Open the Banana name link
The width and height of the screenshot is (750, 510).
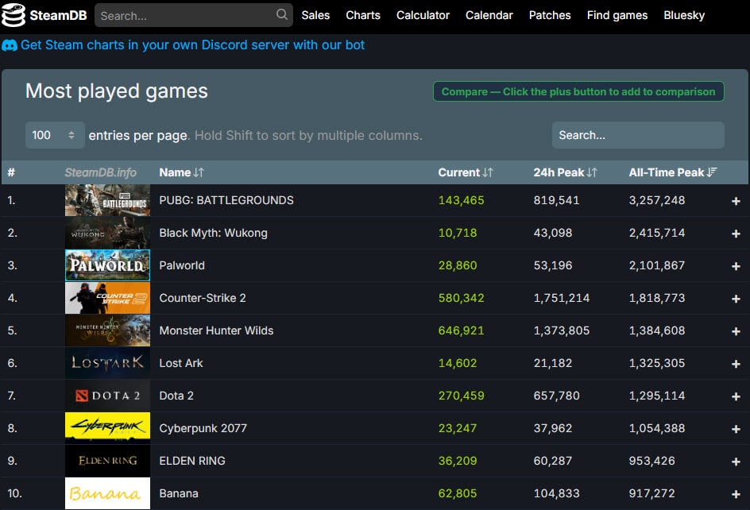tap(179, 493)
